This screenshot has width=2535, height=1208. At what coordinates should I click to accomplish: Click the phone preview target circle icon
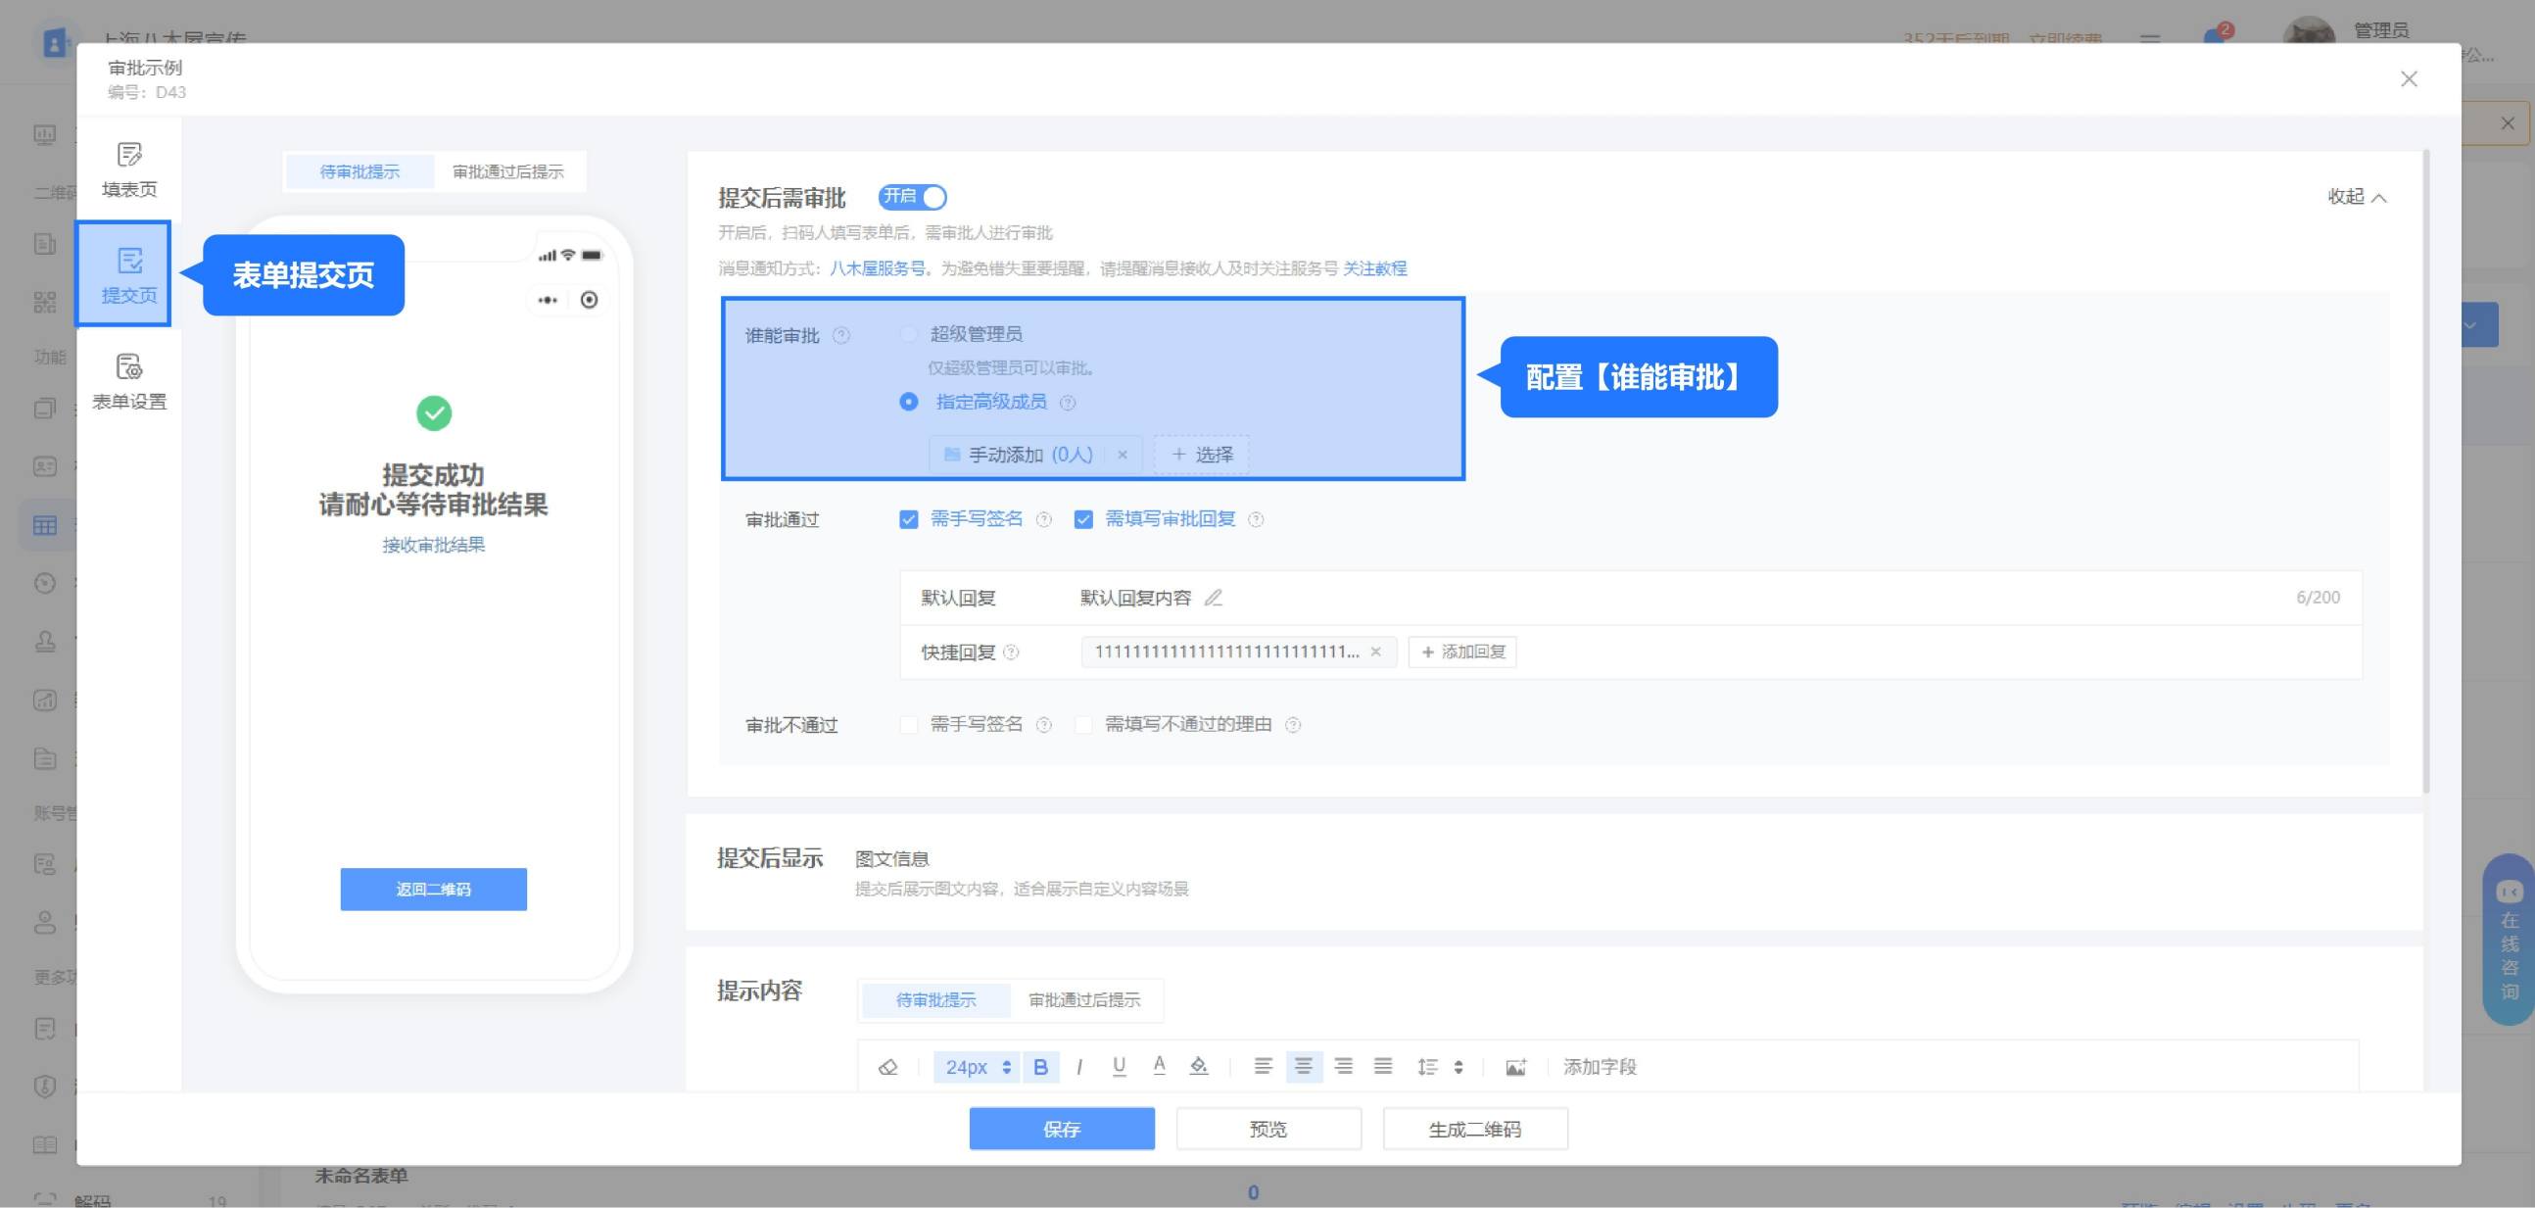click(x=590, y=300)
